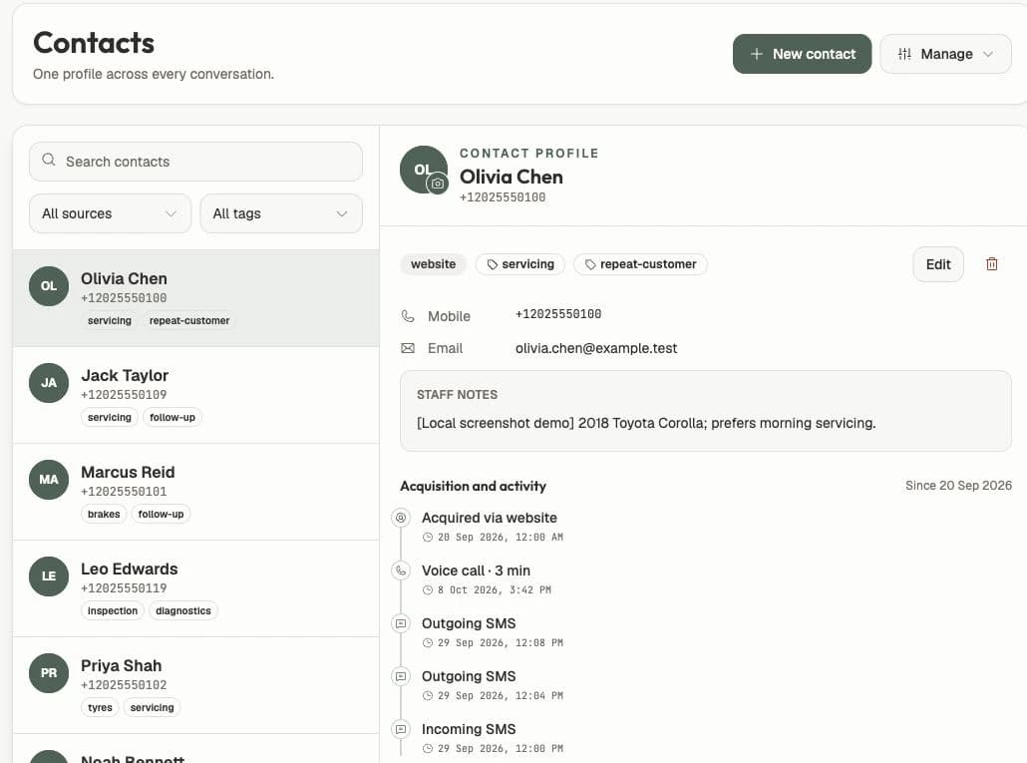Open the All sources dropdown
1027x763 pixels.
tap(110, 213)
